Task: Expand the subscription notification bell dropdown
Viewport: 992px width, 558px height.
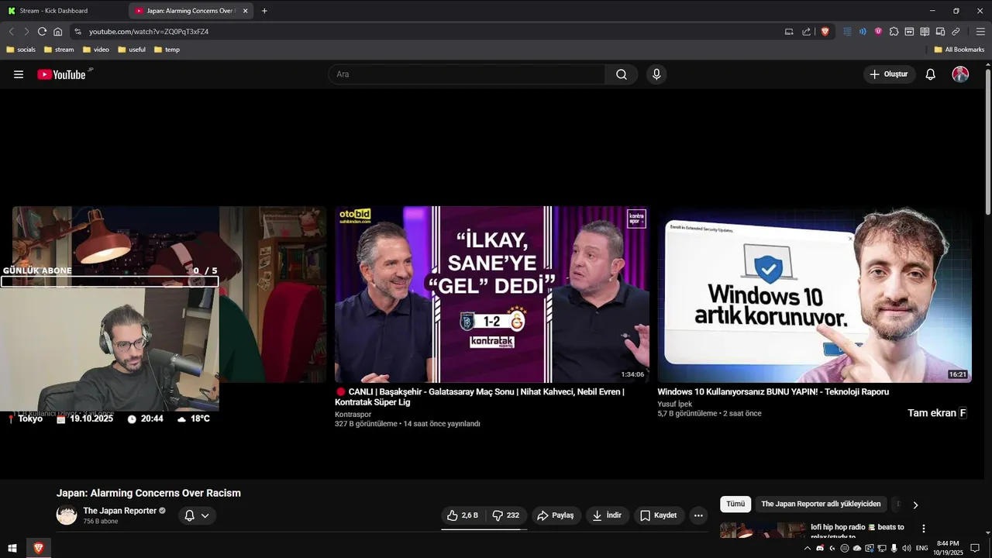Action: click(197, 515)
